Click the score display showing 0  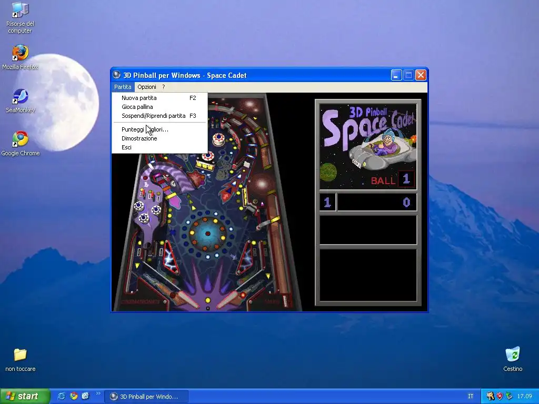click(x=377, y=203)
